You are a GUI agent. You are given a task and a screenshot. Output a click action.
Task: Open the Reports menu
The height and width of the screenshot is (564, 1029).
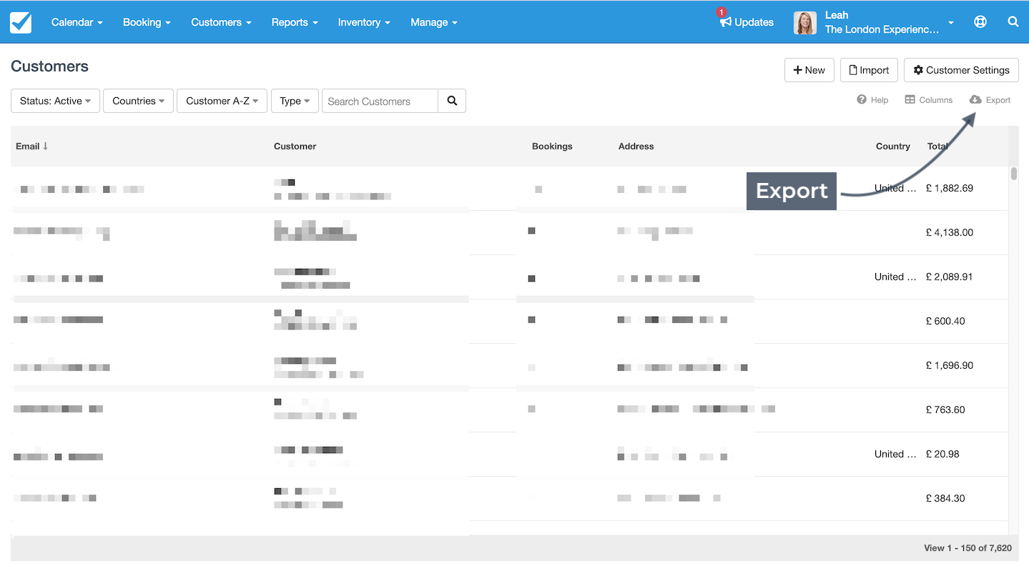tap(295, 22)
